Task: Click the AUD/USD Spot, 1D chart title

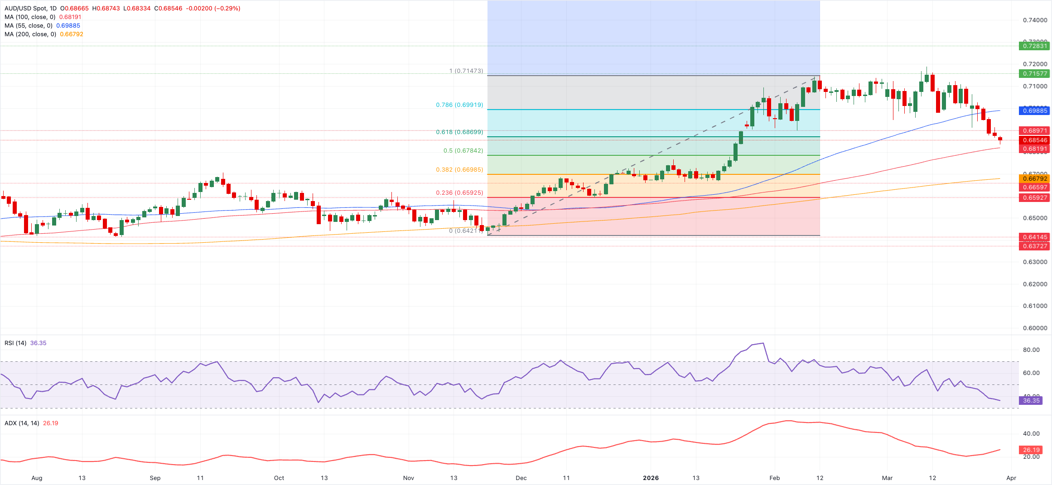Action: [x=31, y=9]
